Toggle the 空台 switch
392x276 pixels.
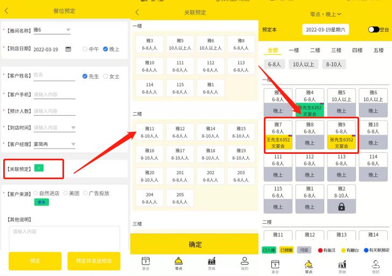374,30
